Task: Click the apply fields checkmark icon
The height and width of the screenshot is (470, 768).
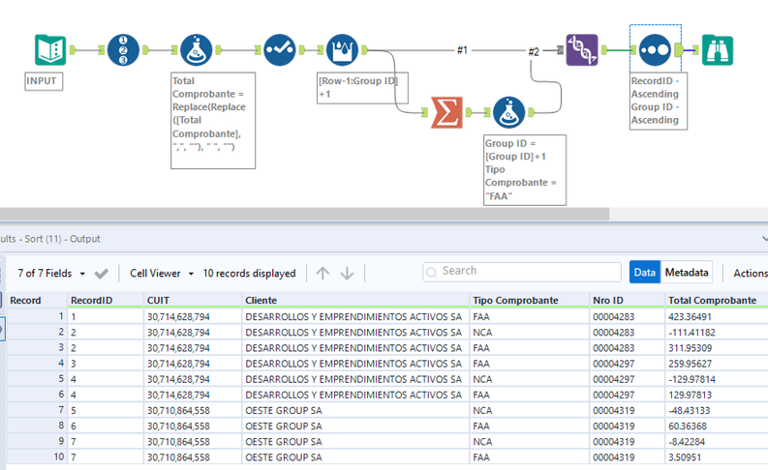Action: point(102,274)
